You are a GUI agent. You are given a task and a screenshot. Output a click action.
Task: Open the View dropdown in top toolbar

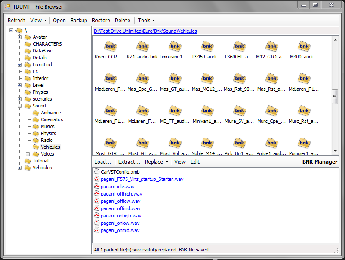[x=38, y=21]
